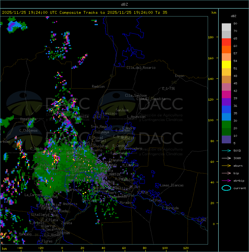
Task: Click the 'E_1-736' map label
Action: click(x=168, y=89)
